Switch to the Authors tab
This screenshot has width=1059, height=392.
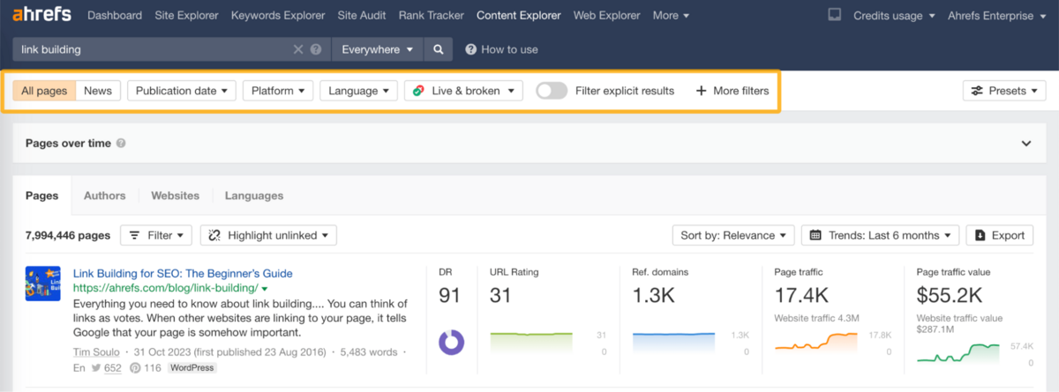tap(105, 196)
